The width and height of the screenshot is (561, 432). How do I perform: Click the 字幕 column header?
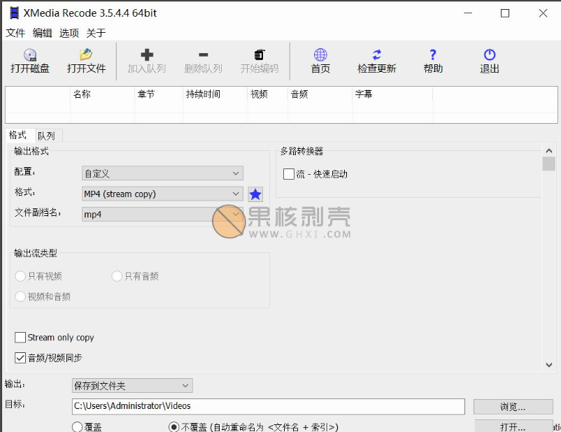click(x=392, y=94)
